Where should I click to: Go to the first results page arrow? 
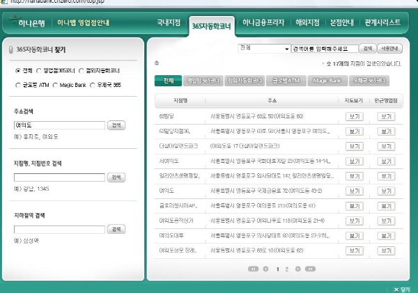pyautogui.click(x=253, y=268)
